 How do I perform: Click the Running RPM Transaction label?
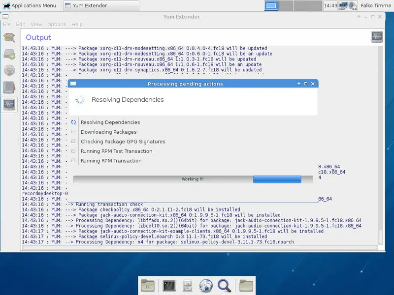[111, 161]
